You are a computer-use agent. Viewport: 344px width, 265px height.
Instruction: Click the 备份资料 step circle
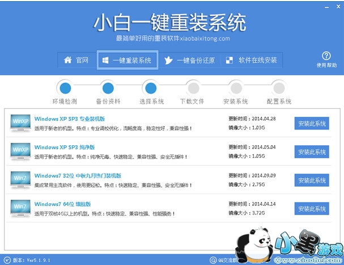coord(108,89)
